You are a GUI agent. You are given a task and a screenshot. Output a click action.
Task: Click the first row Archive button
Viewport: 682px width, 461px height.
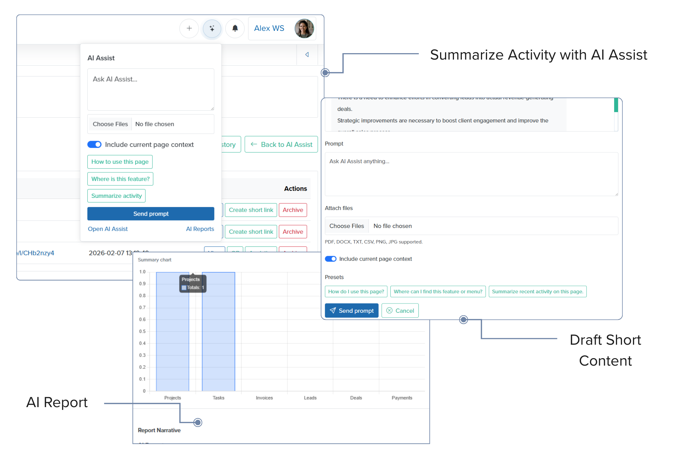(293, 210)
